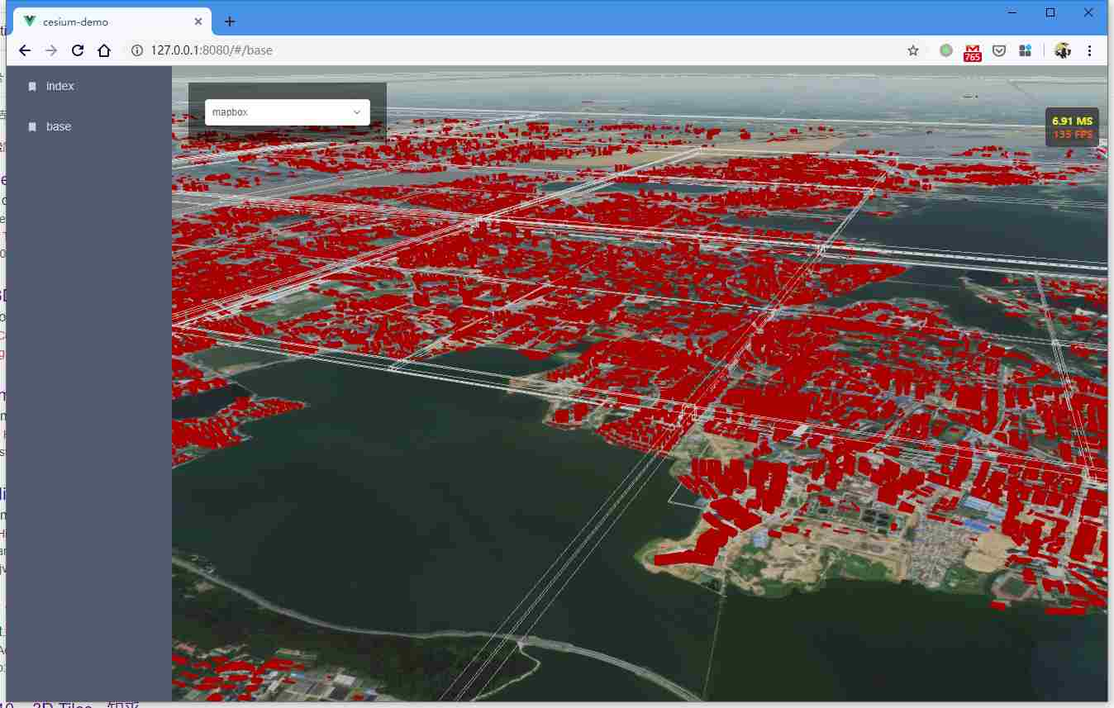This screenshot has width=1114, height=708.
Task: Open the green circle extension icon
Action: 946,50
